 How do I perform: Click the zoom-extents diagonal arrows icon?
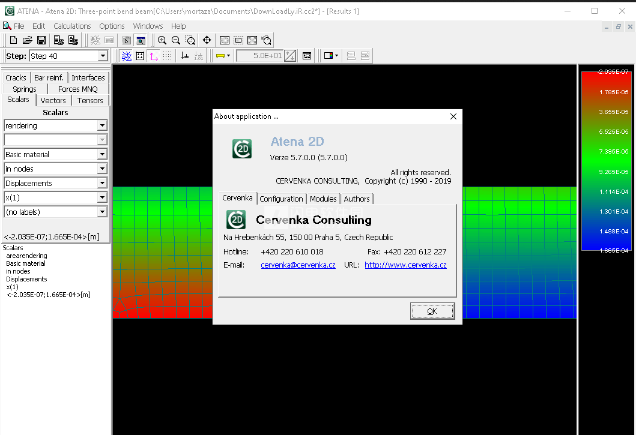point(252,40)
